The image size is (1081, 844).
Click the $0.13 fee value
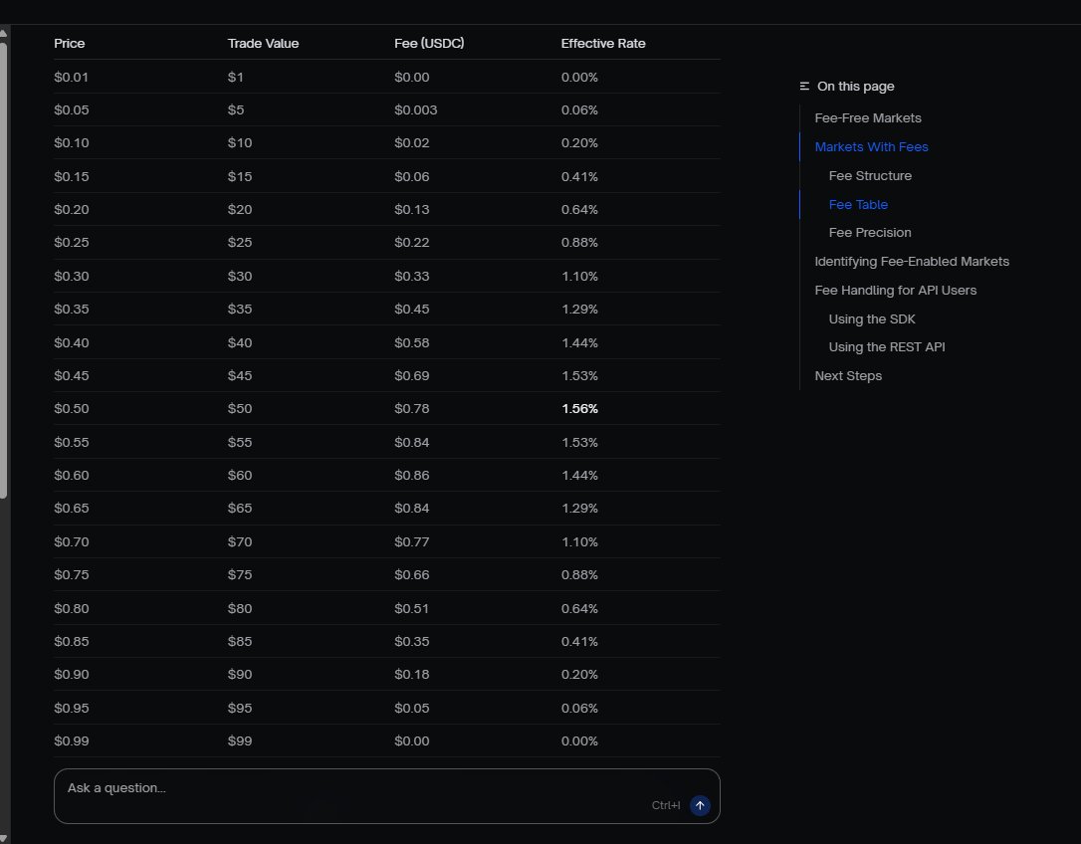(411, 210)
